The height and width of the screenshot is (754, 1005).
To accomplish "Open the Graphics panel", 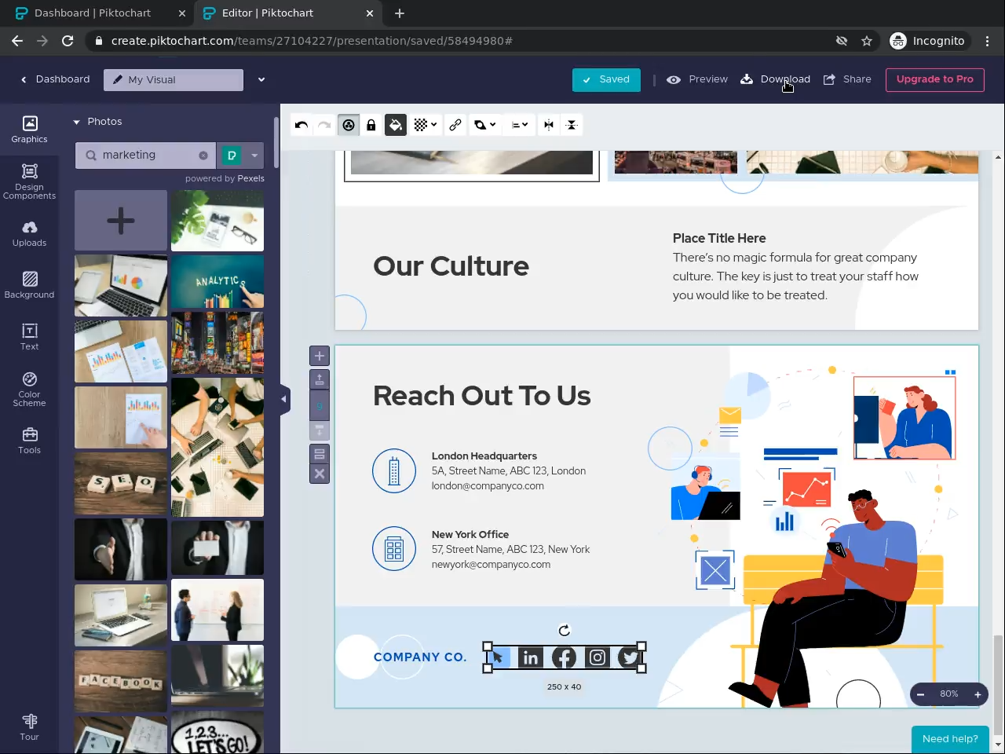I will pos(29,130).
